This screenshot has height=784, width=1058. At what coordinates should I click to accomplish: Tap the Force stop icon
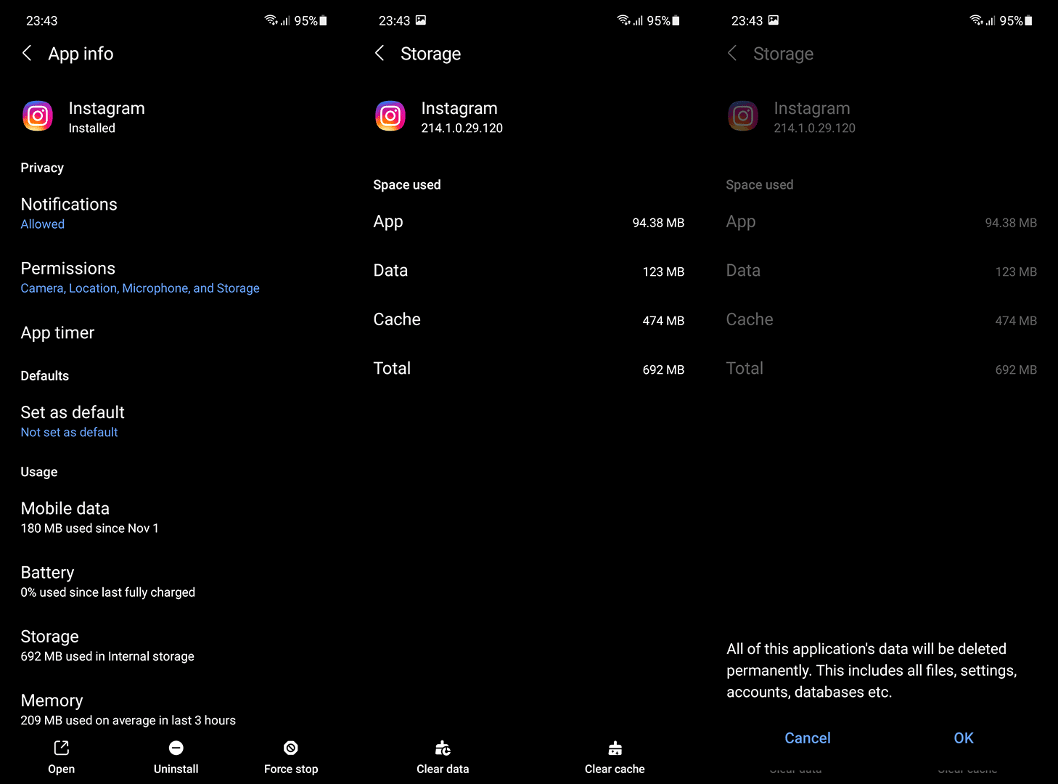(291, 748)
